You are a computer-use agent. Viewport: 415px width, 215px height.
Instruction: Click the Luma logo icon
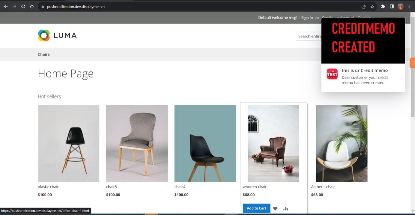(x=44, y=36)
